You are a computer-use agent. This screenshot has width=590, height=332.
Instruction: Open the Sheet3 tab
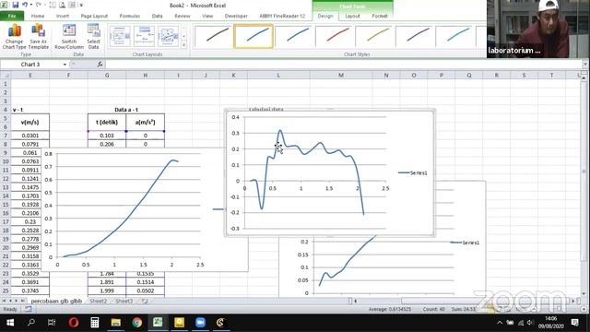(x=124, y=302)
